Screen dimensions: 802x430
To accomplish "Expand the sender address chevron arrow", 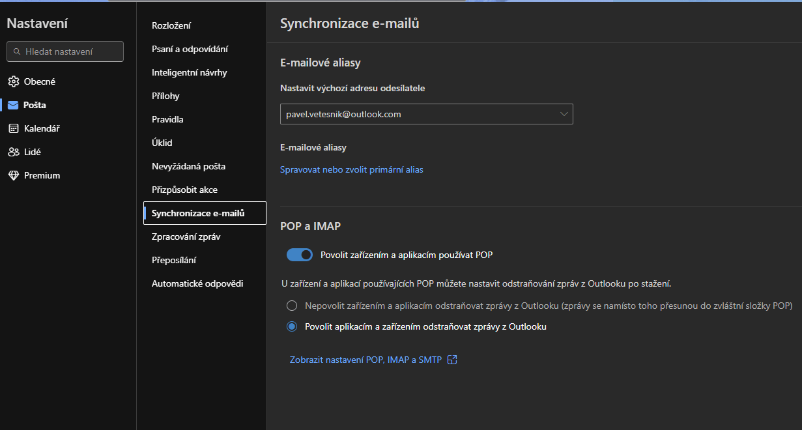I will 564,114.
